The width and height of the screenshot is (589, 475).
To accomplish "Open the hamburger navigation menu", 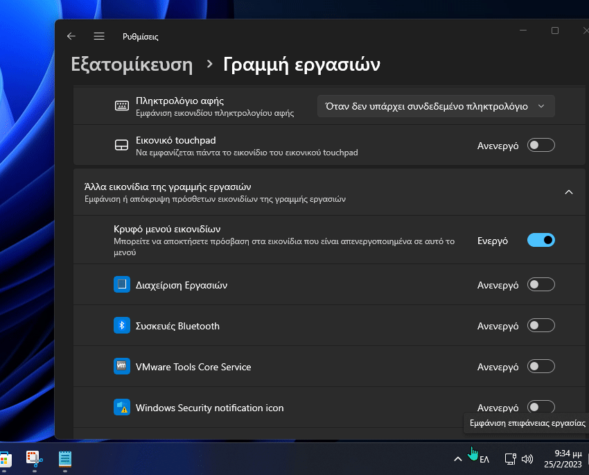I will (x=99, y=36).
